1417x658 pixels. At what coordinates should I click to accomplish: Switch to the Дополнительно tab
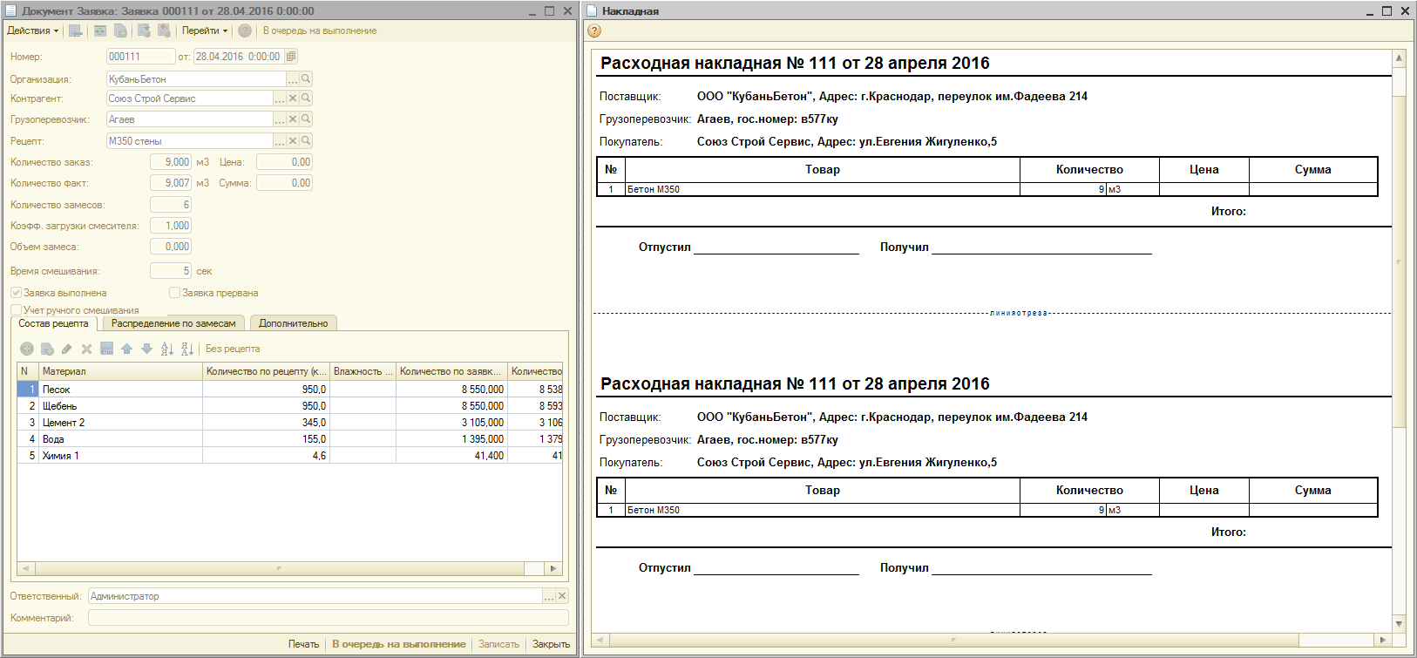coord(293,323)
